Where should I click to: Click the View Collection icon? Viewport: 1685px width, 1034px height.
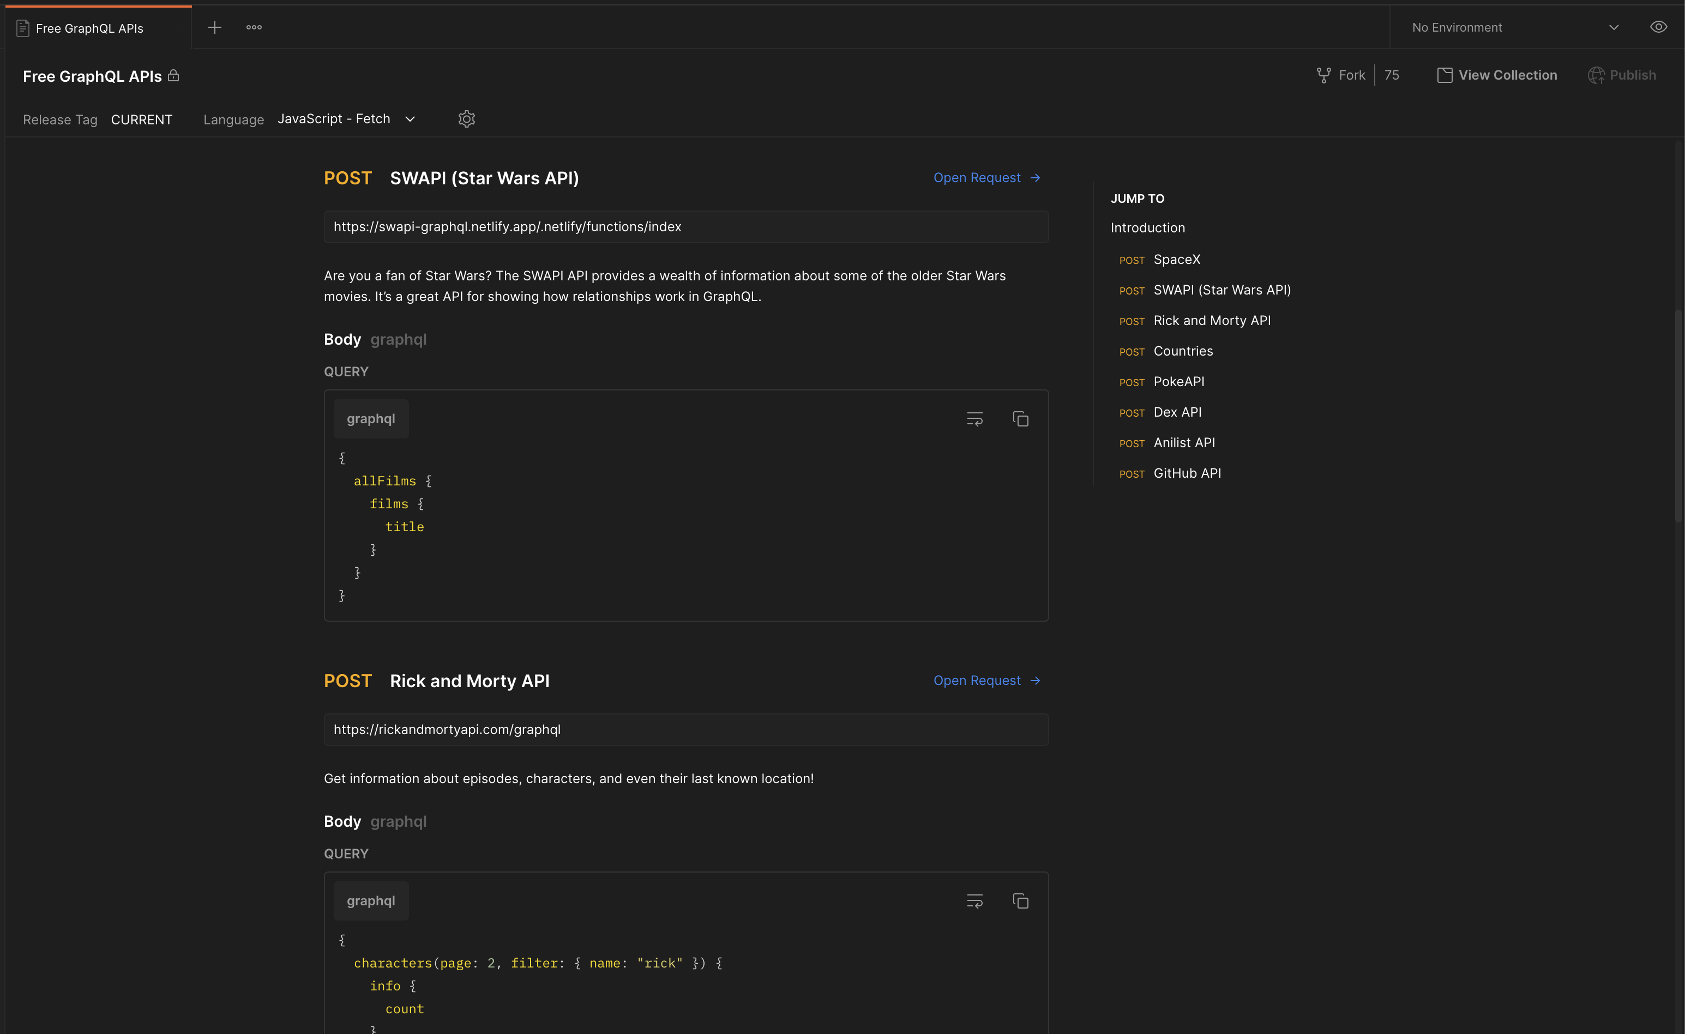tap(1445, 75)
